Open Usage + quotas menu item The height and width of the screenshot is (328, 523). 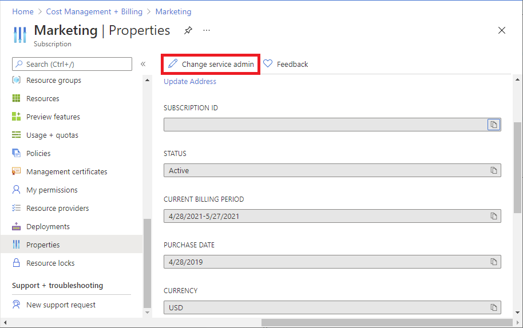point(52,135)
